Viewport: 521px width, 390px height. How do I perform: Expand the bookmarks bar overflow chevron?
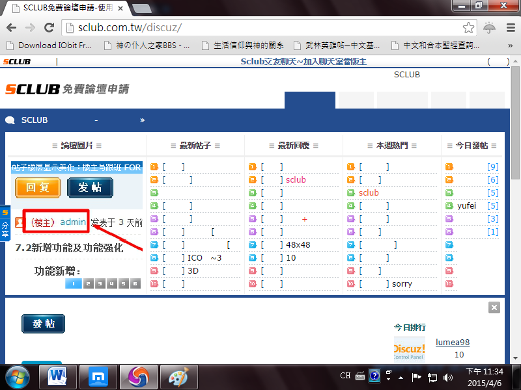coord(511,45)
